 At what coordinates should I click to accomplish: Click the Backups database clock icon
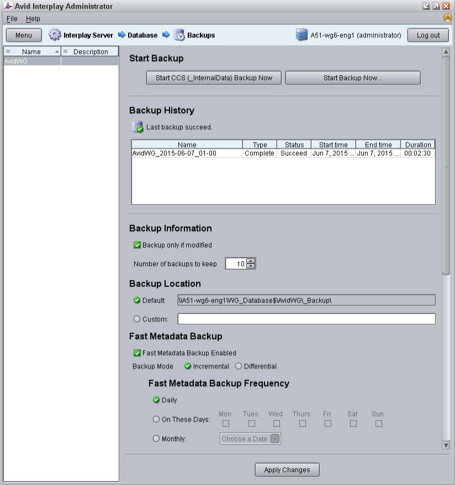pos(179,35)
